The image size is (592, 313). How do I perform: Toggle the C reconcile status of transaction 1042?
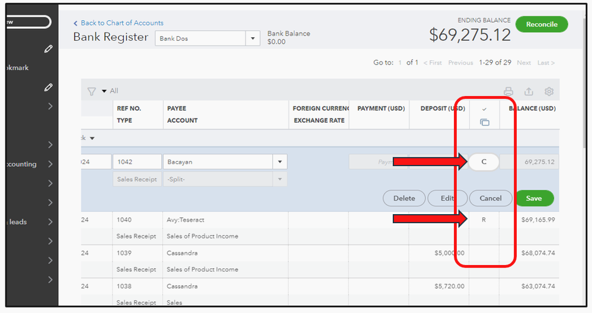tap(484, 162)
